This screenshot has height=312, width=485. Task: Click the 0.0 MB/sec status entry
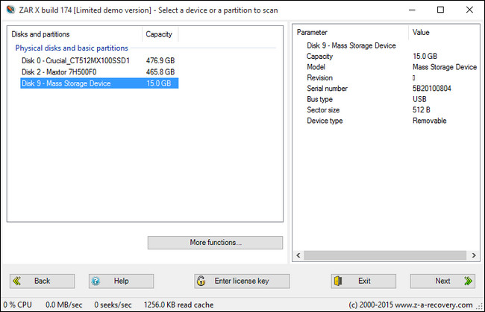pyautogui.click(x=64, y=305)
